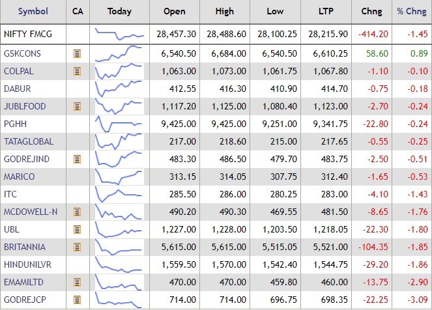The height and width of the screenshot is (310, 432).
Task: Click the BRITANNIA corporate action icon
Action: coord(77,247)
